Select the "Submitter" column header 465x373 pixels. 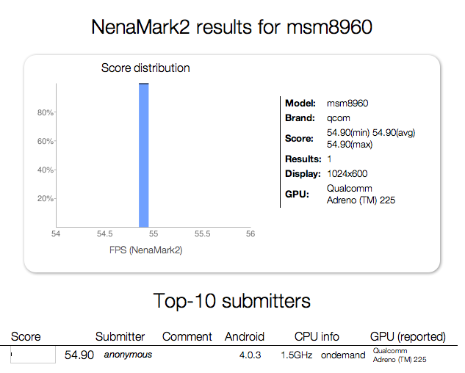[120, 337]
